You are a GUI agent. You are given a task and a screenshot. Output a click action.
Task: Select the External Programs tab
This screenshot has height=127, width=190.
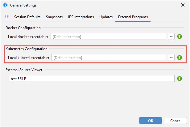click(133, 17)
